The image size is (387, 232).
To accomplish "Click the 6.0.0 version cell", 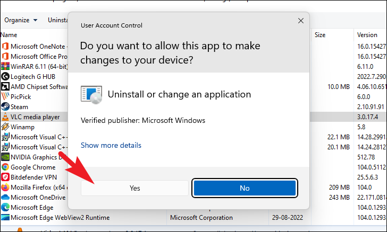I will click(x=364, y=97).
